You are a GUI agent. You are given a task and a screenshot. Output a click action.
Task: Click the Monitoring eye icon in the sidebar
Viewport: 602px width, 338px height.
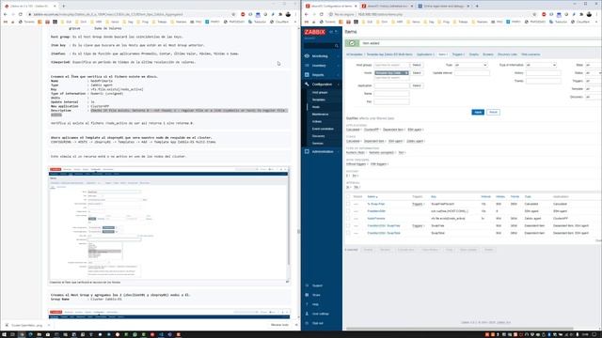tap(307, 56)
